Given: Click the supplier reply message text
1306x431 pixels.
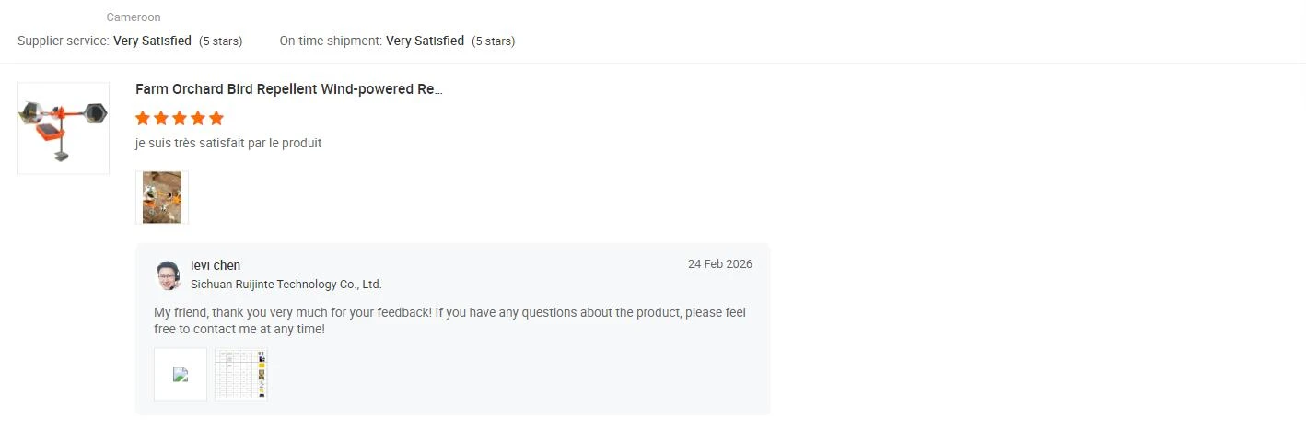Looking at the screenshot, I should click(450, 320).
